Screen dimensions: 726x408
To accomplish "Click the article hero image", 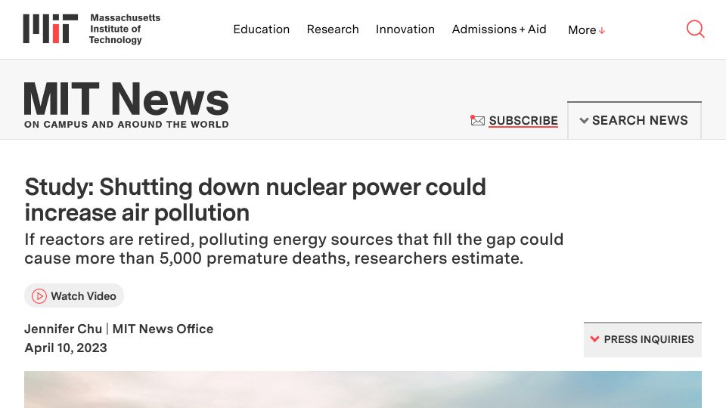I will 363,390.
